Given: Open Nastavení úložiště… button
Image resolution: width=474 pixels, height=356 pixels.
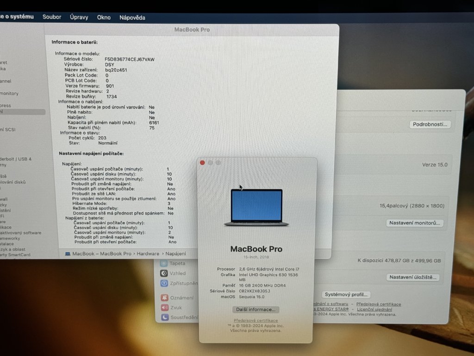Looking at the screenshot, I should [412, 277].
